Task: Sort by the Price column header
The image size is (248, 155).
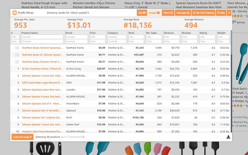Action: point(93,33)
